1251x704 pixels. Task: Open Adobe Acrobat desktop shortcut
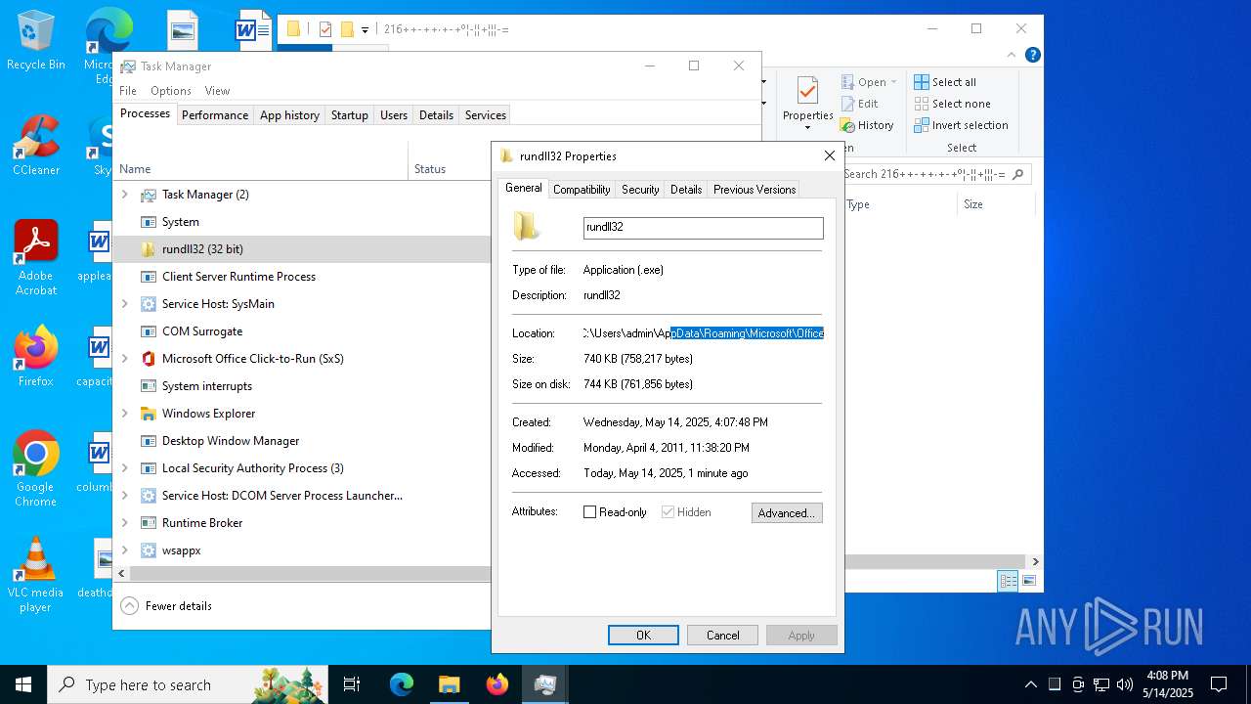pos(35,258)
